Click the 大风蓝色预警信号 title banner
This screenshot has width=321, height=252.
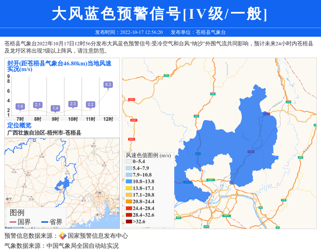pos(160,13)
